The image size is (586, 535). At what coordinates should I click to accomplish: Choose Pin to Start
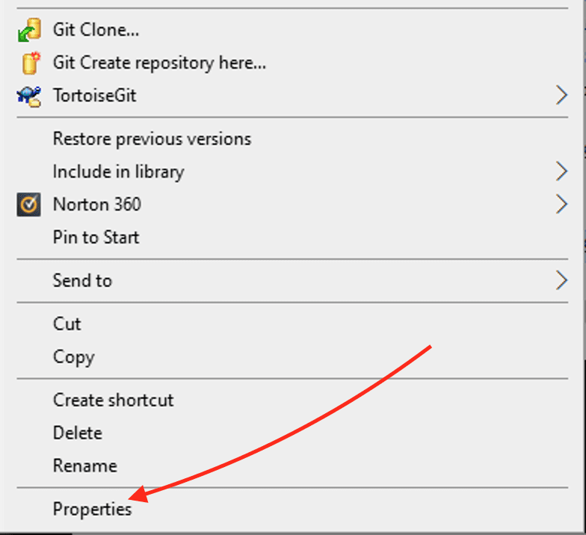pyautogui.click(x=96, y=238)
